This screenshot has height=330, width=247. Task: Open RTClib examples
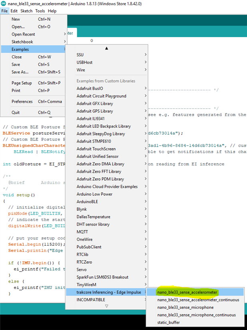[x=107, y=254]
